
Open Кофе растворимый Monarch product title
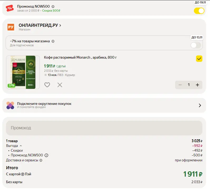pyautogui.click(x=80, y=58)
